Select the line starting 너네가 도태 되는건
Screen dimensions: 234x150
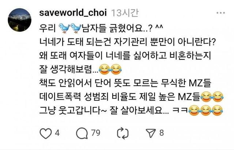pyautogui.click(x=128, y=42)
